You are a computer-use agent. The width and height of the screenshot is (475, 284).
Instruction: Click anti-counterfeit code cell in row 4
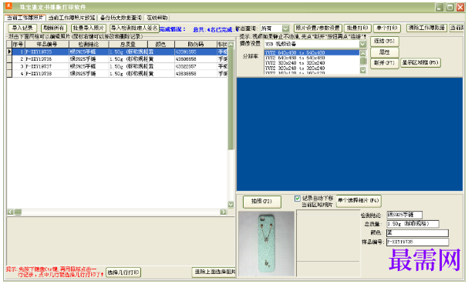click(196, 73)
